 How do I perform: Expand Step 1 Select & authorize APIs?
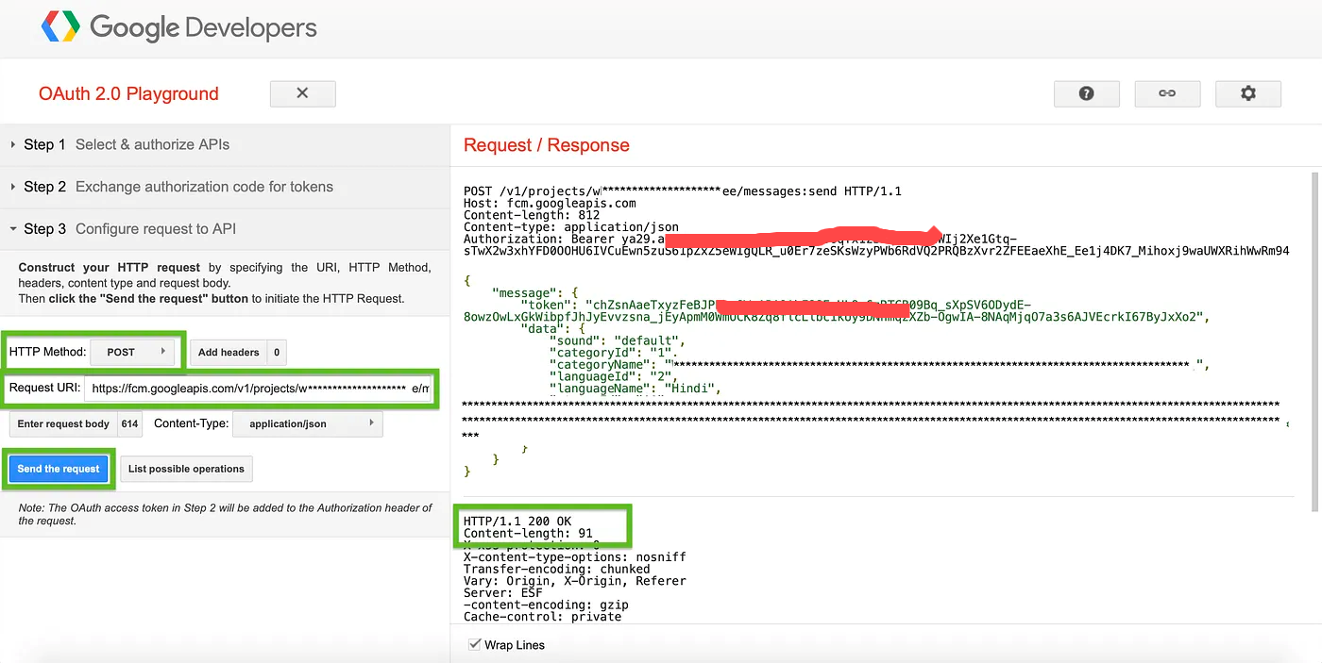click(x=225, y=144)
